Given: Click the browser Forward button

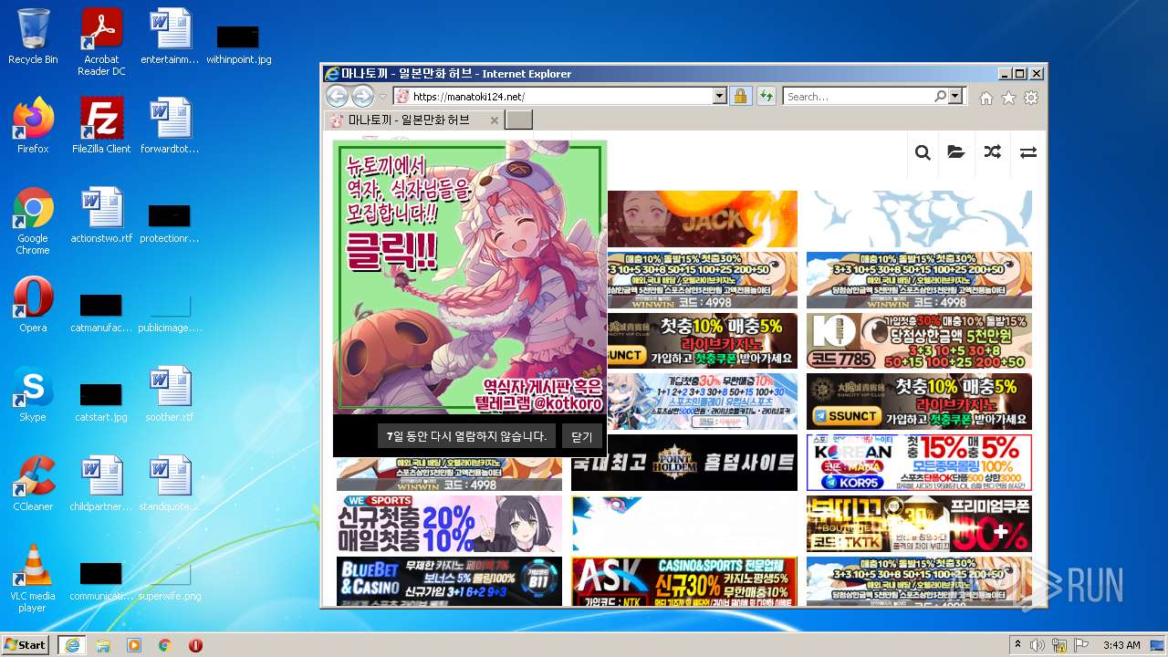Looking at the screenshot, I should [362, 96].
